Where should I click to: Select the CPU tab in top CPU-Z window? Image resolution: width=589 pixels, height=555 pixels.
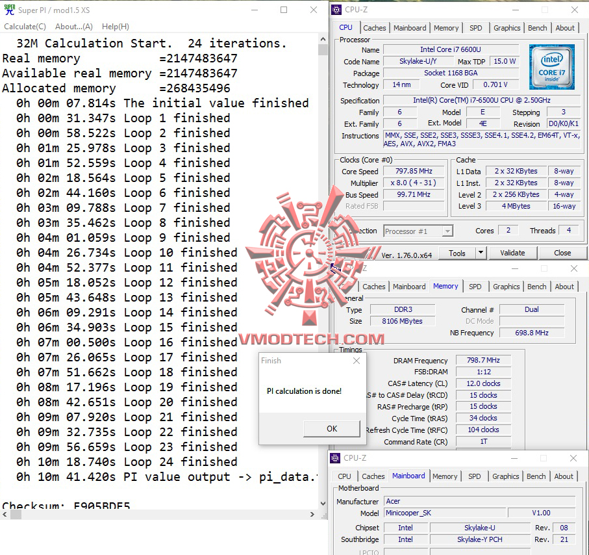click(345, 27)
